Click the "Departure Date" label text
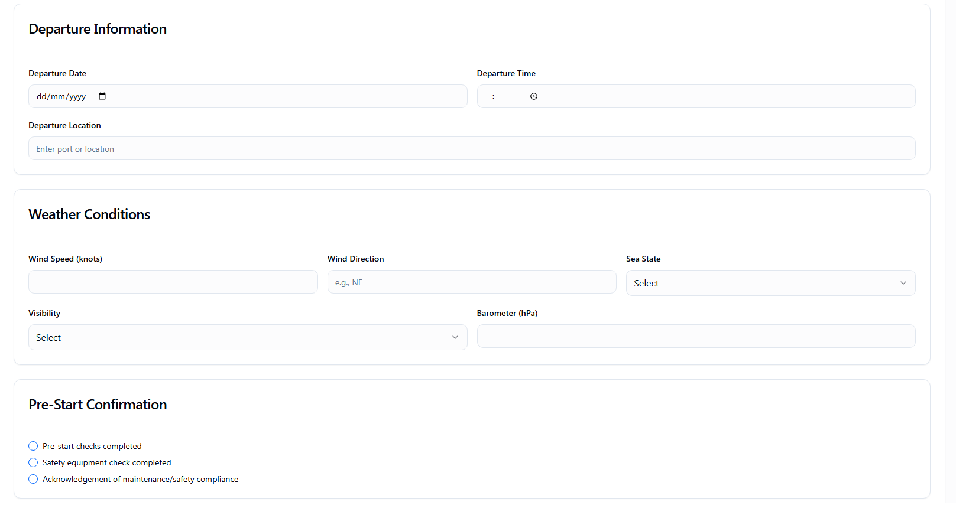 click(57, 73)
